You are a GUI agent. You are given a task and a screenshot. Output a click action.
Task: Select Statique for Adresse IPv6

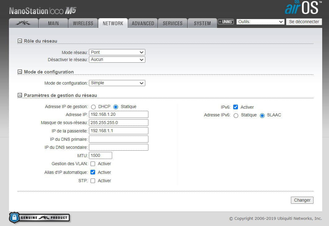coord(236,115)
